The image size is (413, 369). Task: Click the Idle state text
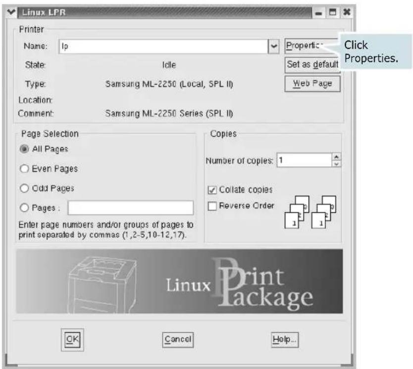click(169, 65)
